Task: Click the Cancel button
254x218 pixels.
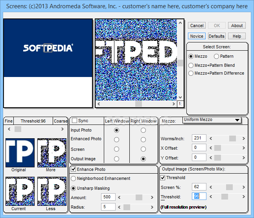Action: point(197,26)
